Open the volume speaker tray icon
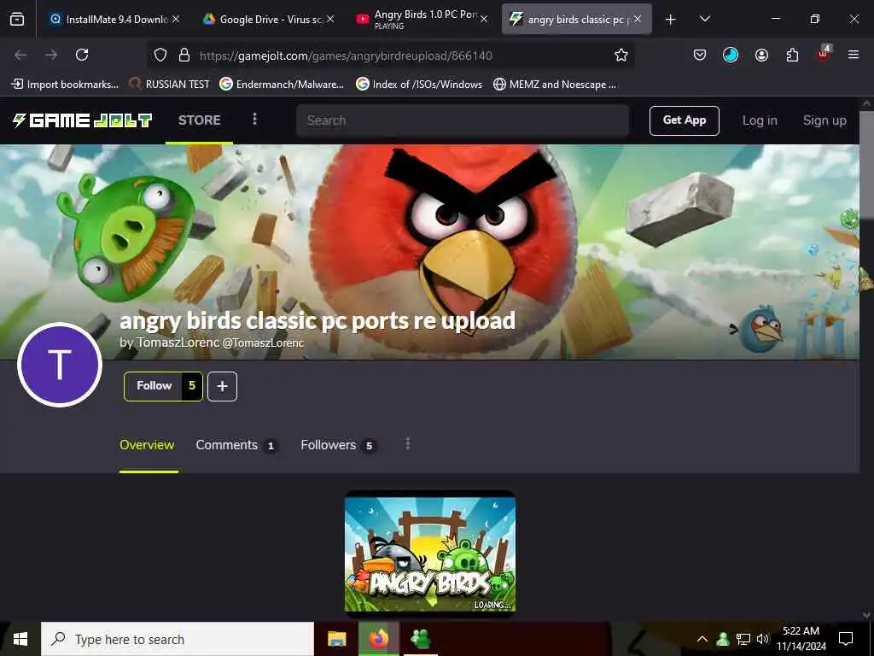 pyautogui.click(x=762, y=639)
